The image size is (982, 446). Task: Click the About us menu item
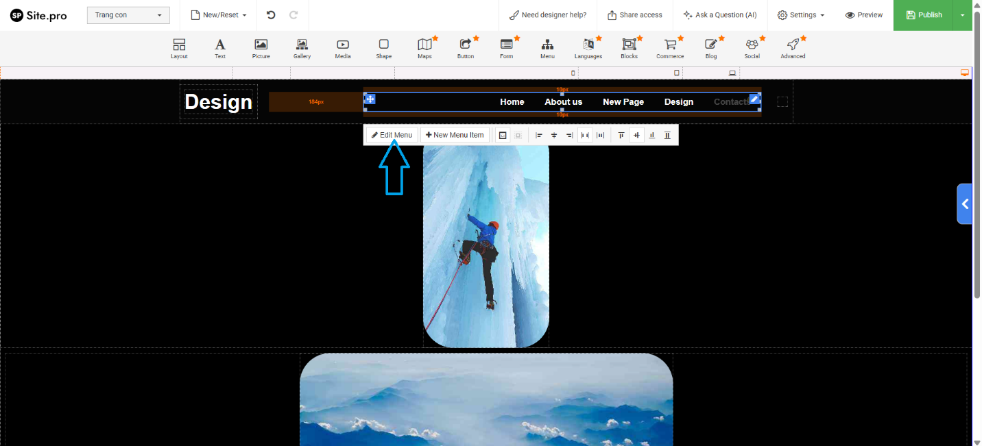pos(563,102)
